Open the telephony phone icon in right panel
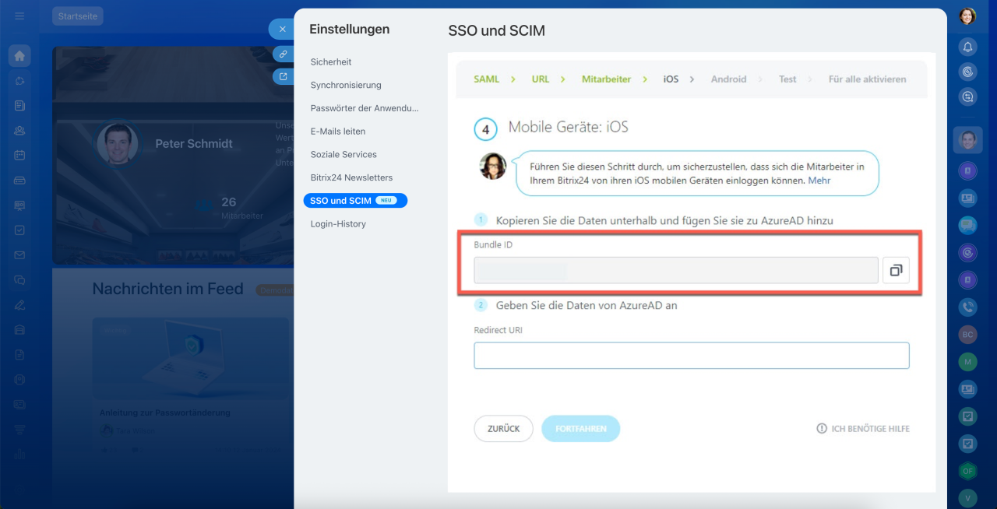 coord(967,307)
